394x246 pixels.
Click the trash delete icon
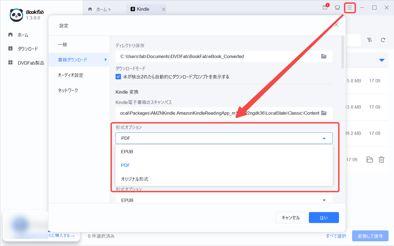pyautogui.click(x=381, y=160)
